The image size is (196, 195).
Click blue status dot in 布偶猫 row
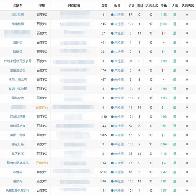coord(112,172)
